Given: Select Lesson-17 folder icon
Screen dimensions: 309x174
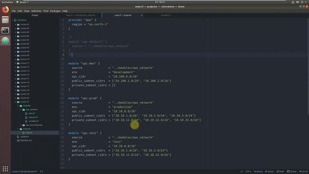Looking at the screenshot, I should pos(18,87).
